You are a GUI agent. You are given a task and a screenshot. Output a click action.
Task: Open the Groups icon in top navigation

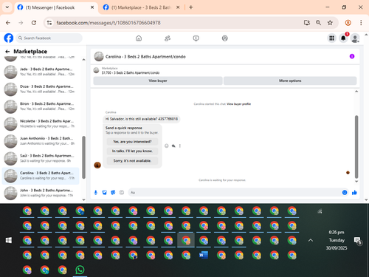[x=225, y=38]
